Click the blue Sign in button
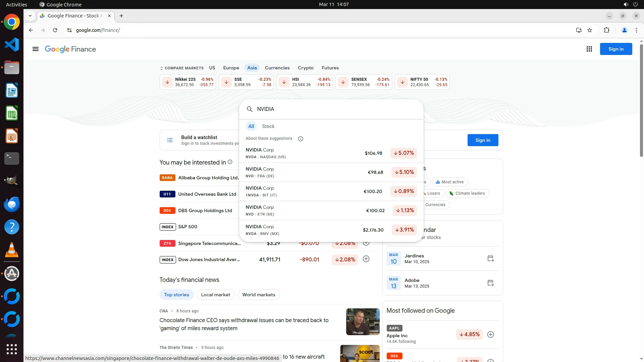644x362 pixels. pos(615,49)
